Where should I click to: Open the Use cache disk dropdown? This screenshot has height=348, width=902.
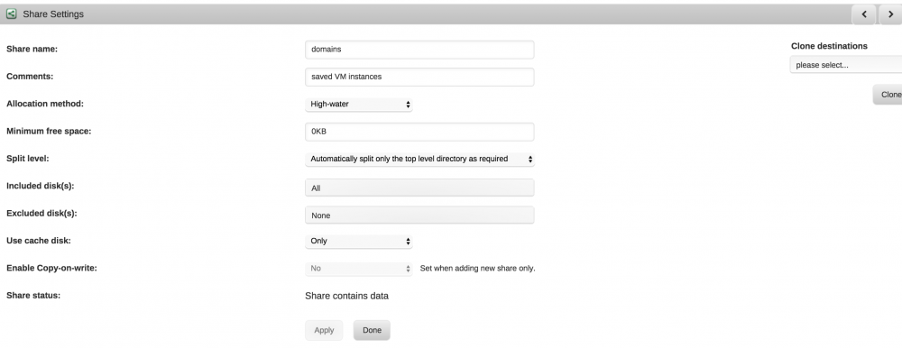(358, 241)
